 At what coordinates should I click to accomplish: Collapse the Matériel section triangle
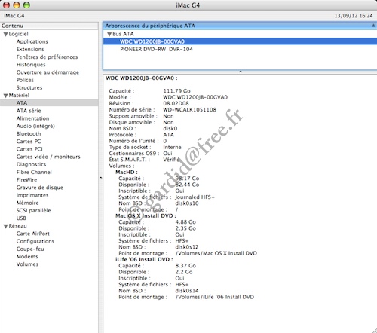[x=5, y=96]
